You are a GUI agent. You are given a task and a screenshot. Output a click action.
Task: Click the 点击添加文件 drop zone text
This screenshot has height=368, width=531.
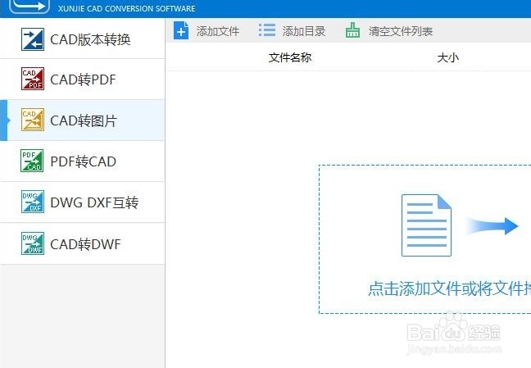coord(449,288)
